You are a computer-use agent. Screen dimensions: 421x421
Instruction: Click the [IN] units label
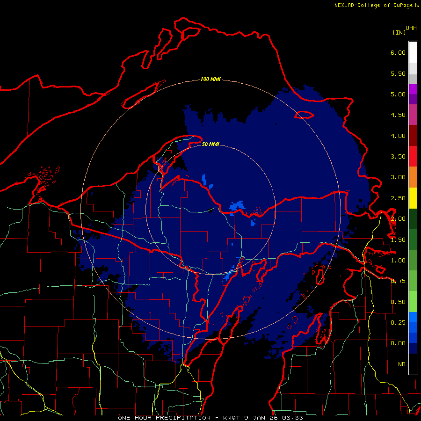tap(399, 32)
